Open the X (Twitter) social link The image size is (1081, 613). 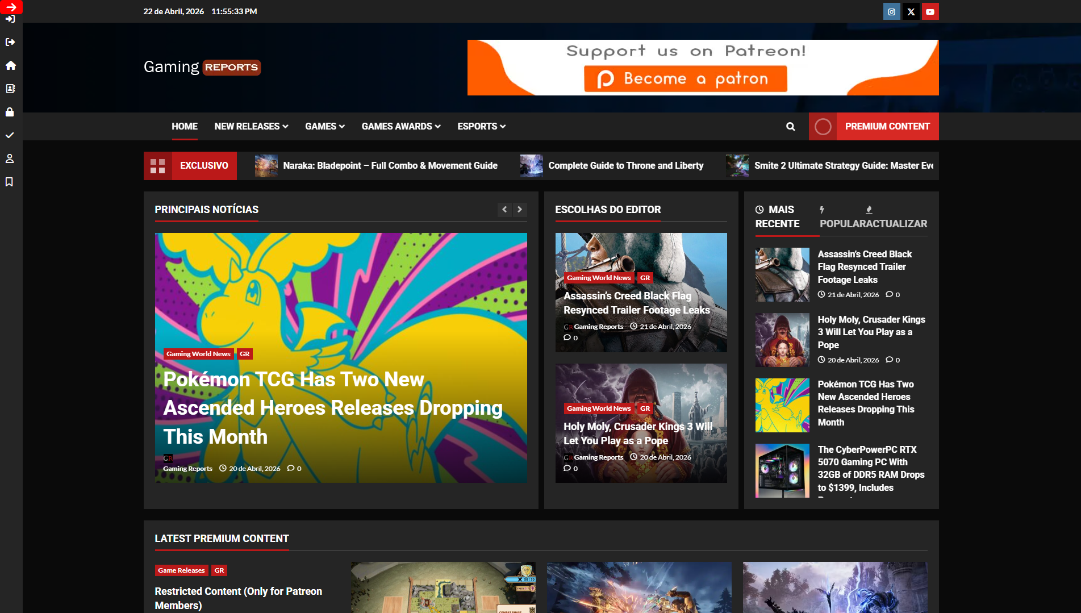(911, 11)
